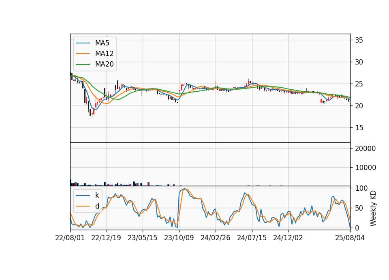Click the volume axis value 20000
This screenshot has width=389, height=280.
365,149
